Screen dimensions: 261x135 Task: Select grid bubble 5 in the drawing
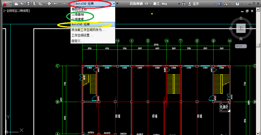tap(148, 40)
